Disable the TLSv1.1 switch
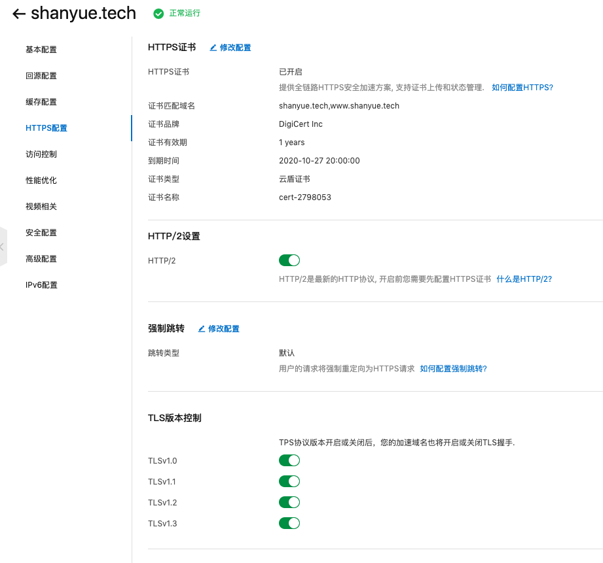This screenshot has height=563, width=603. click(x=289, y=481)
